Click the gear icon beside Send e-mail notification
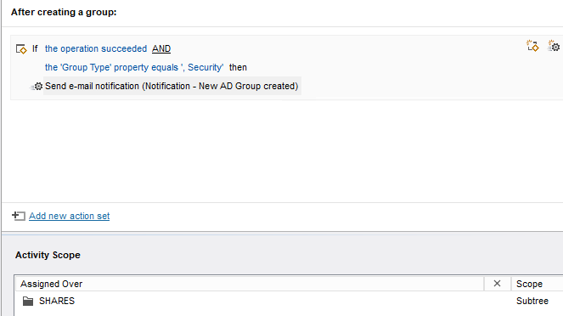The height and width of the screenshot is (316, 563). point(37,86)
